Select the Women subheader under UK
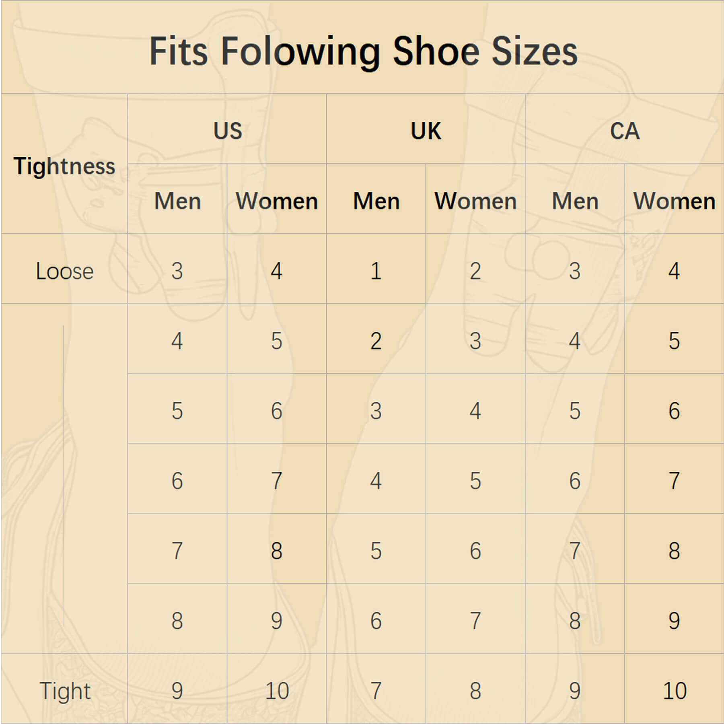The image size is (724, 724). coord(475,201)
